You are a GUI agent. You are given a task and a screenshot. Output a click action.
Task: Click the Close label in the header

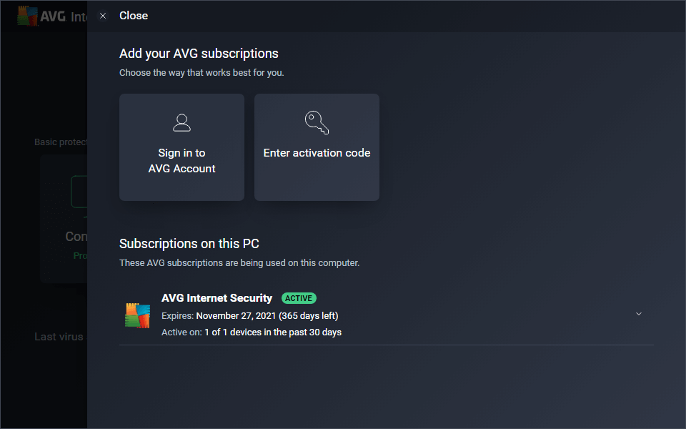(x=134, y=16)
